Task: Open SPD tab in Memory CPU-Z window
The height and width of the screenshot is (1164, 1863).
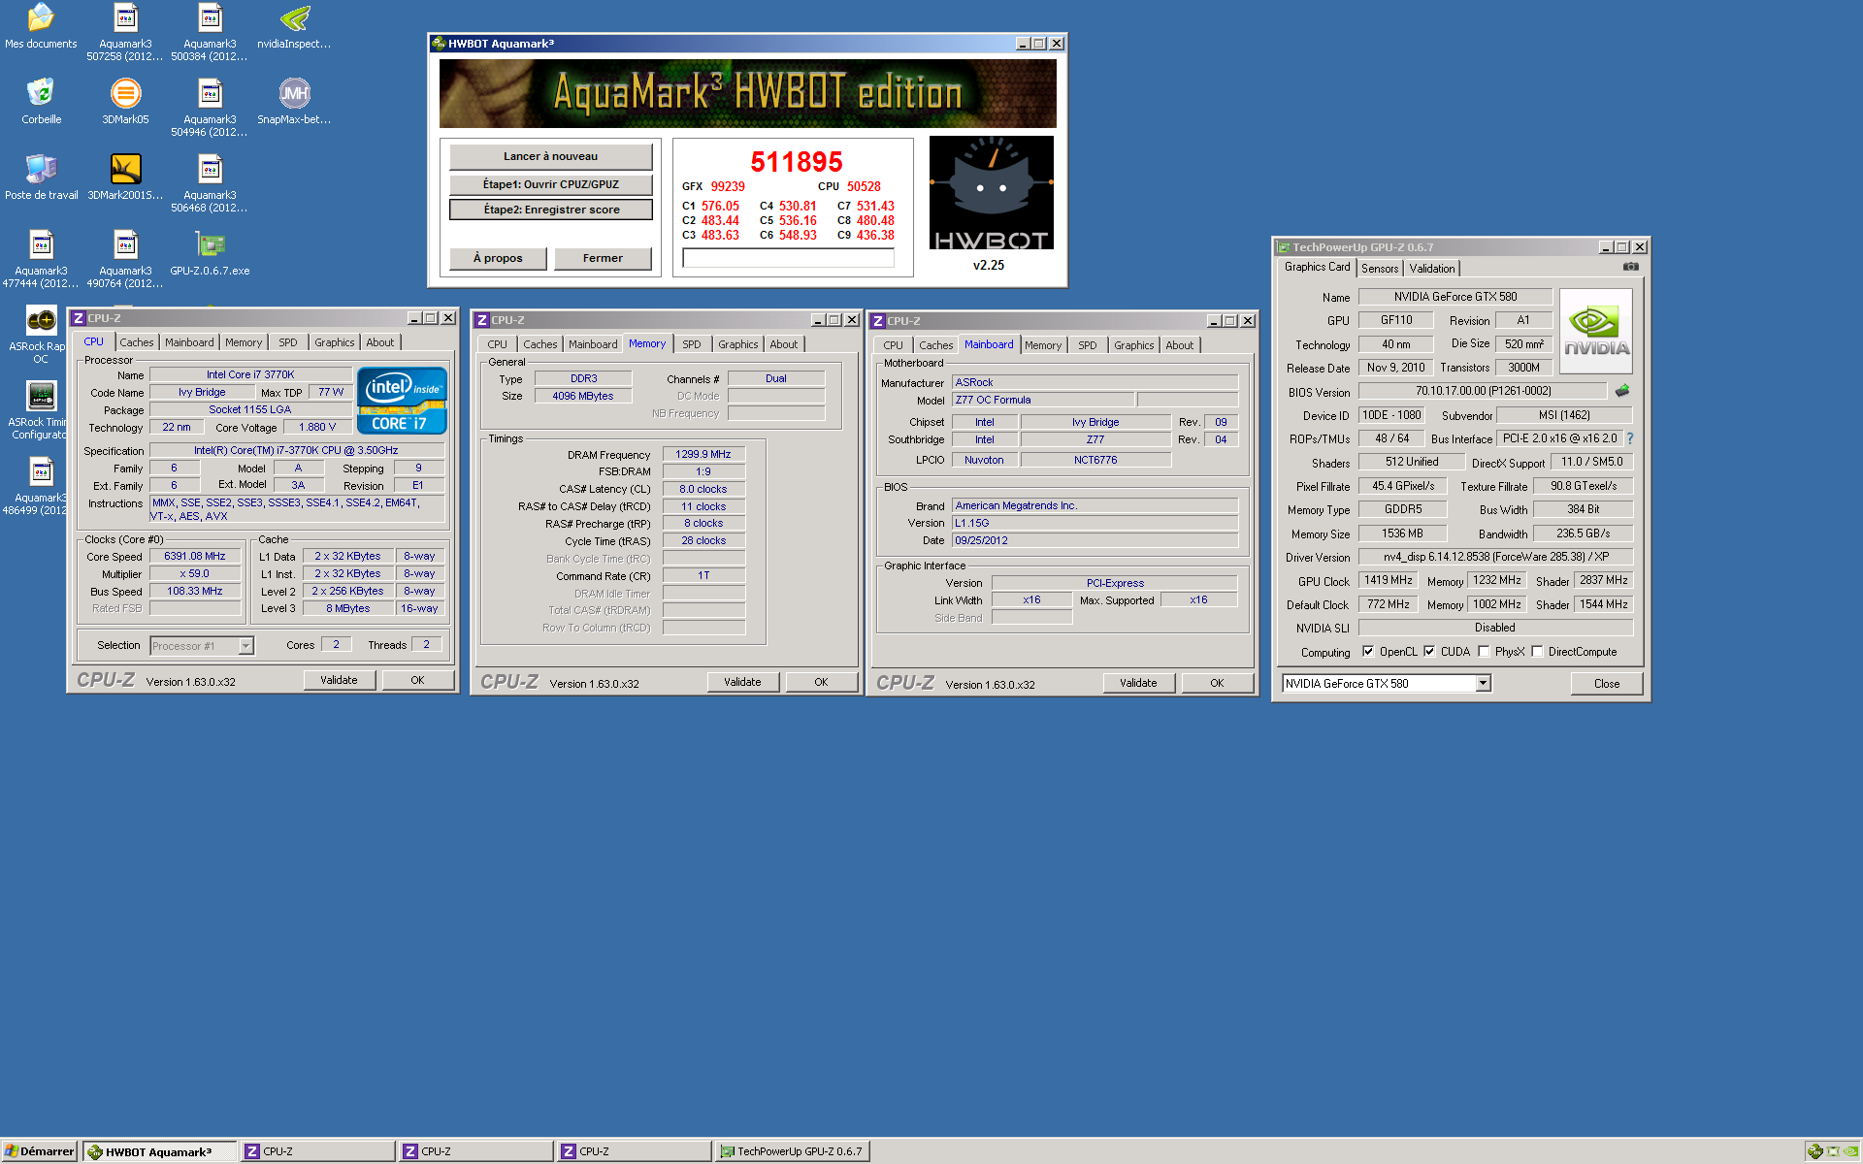Action: pyautogui.click(x=691, y=344)
